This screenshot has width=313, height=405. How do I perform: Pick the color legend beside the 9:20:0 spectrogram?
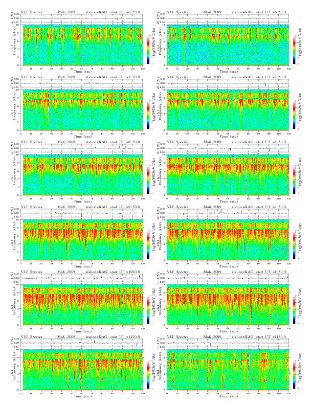coord(148,244)
